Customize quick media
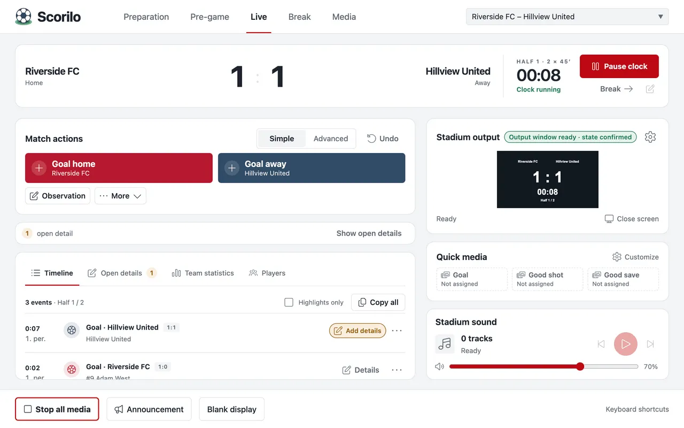This screenshot has width=684, height=428. tap(635, 257)
